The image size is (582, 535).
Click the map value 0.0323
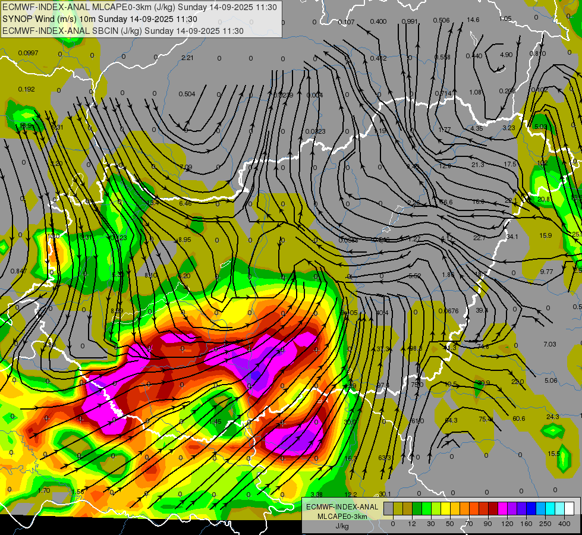pos(316,131)
